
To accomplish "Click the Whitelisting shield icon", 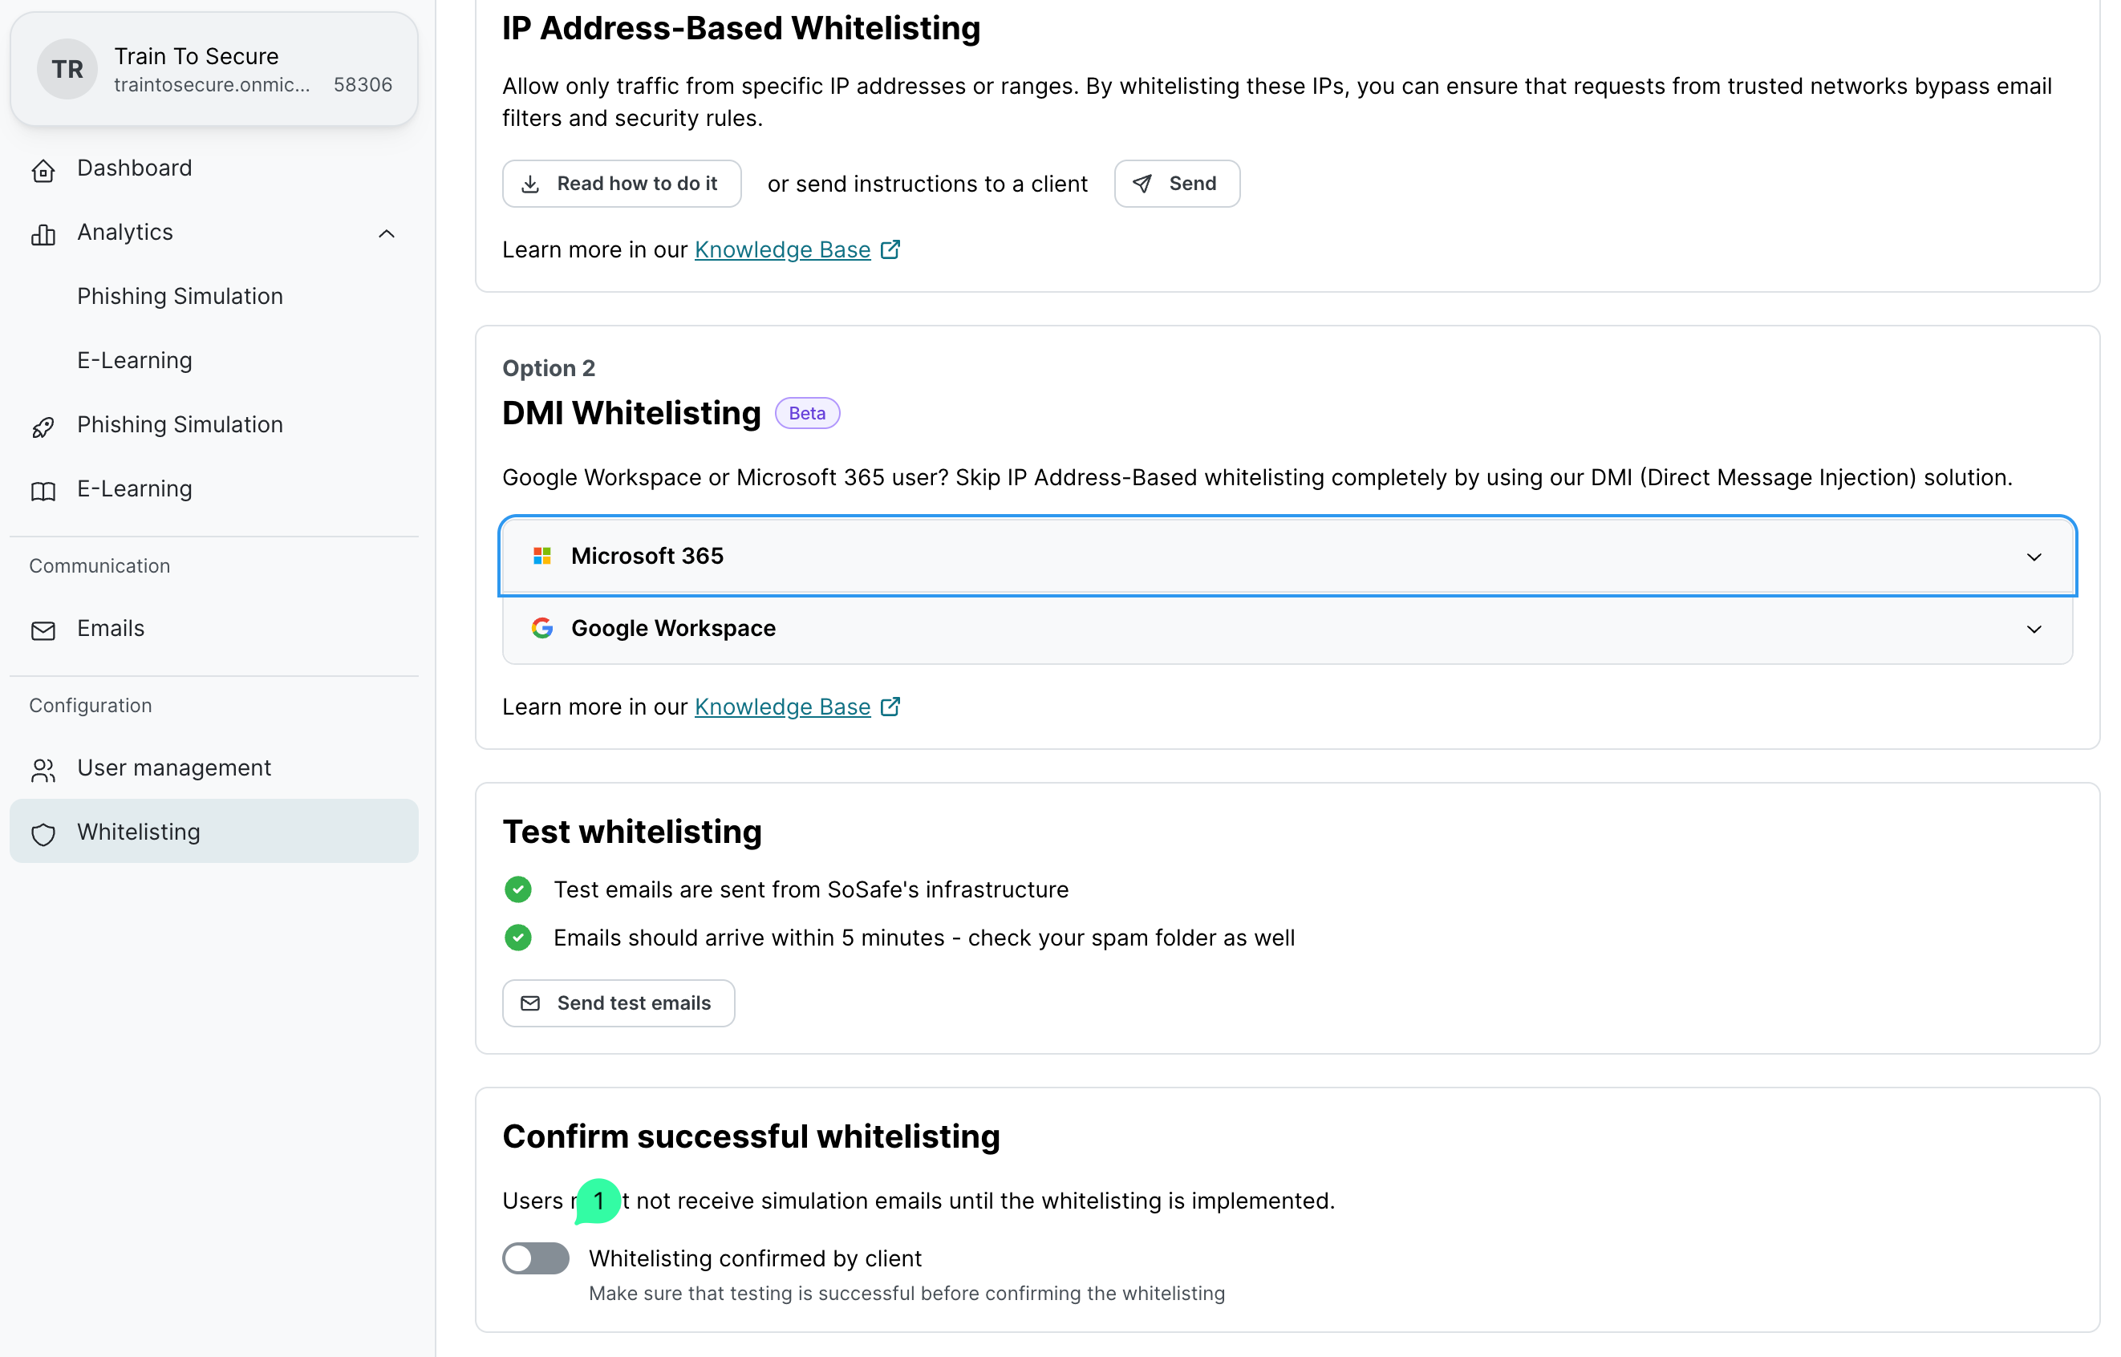I will tap(43, 833).
